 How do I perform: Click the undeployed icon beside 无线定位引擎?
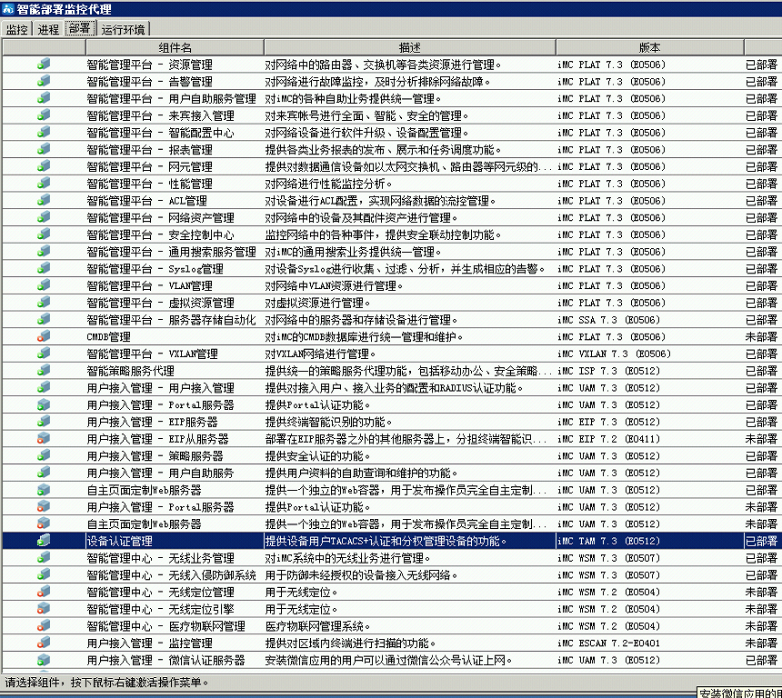(x=44, y=608)
